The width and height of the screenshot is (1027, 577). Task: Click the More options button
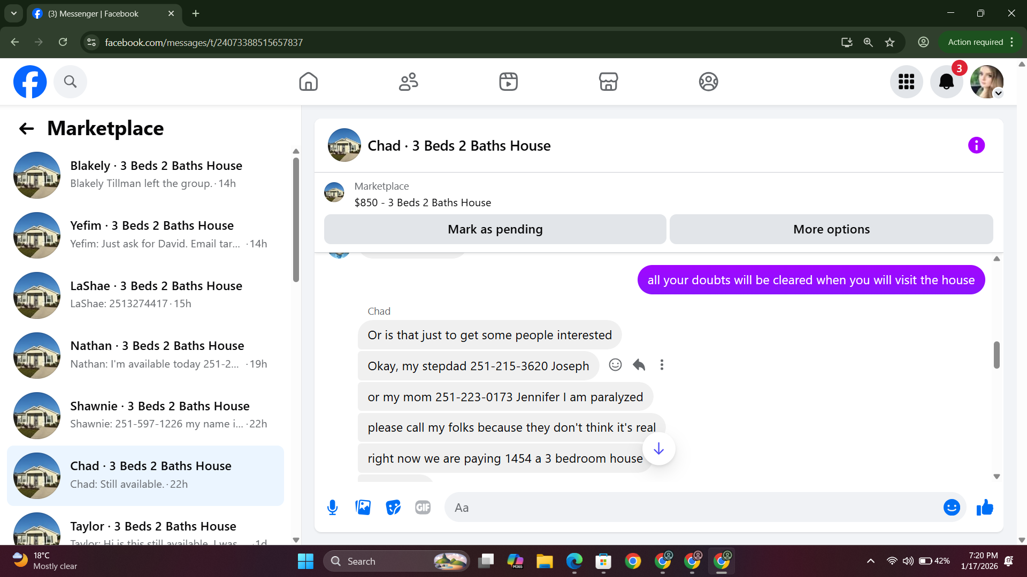[831, 229]
